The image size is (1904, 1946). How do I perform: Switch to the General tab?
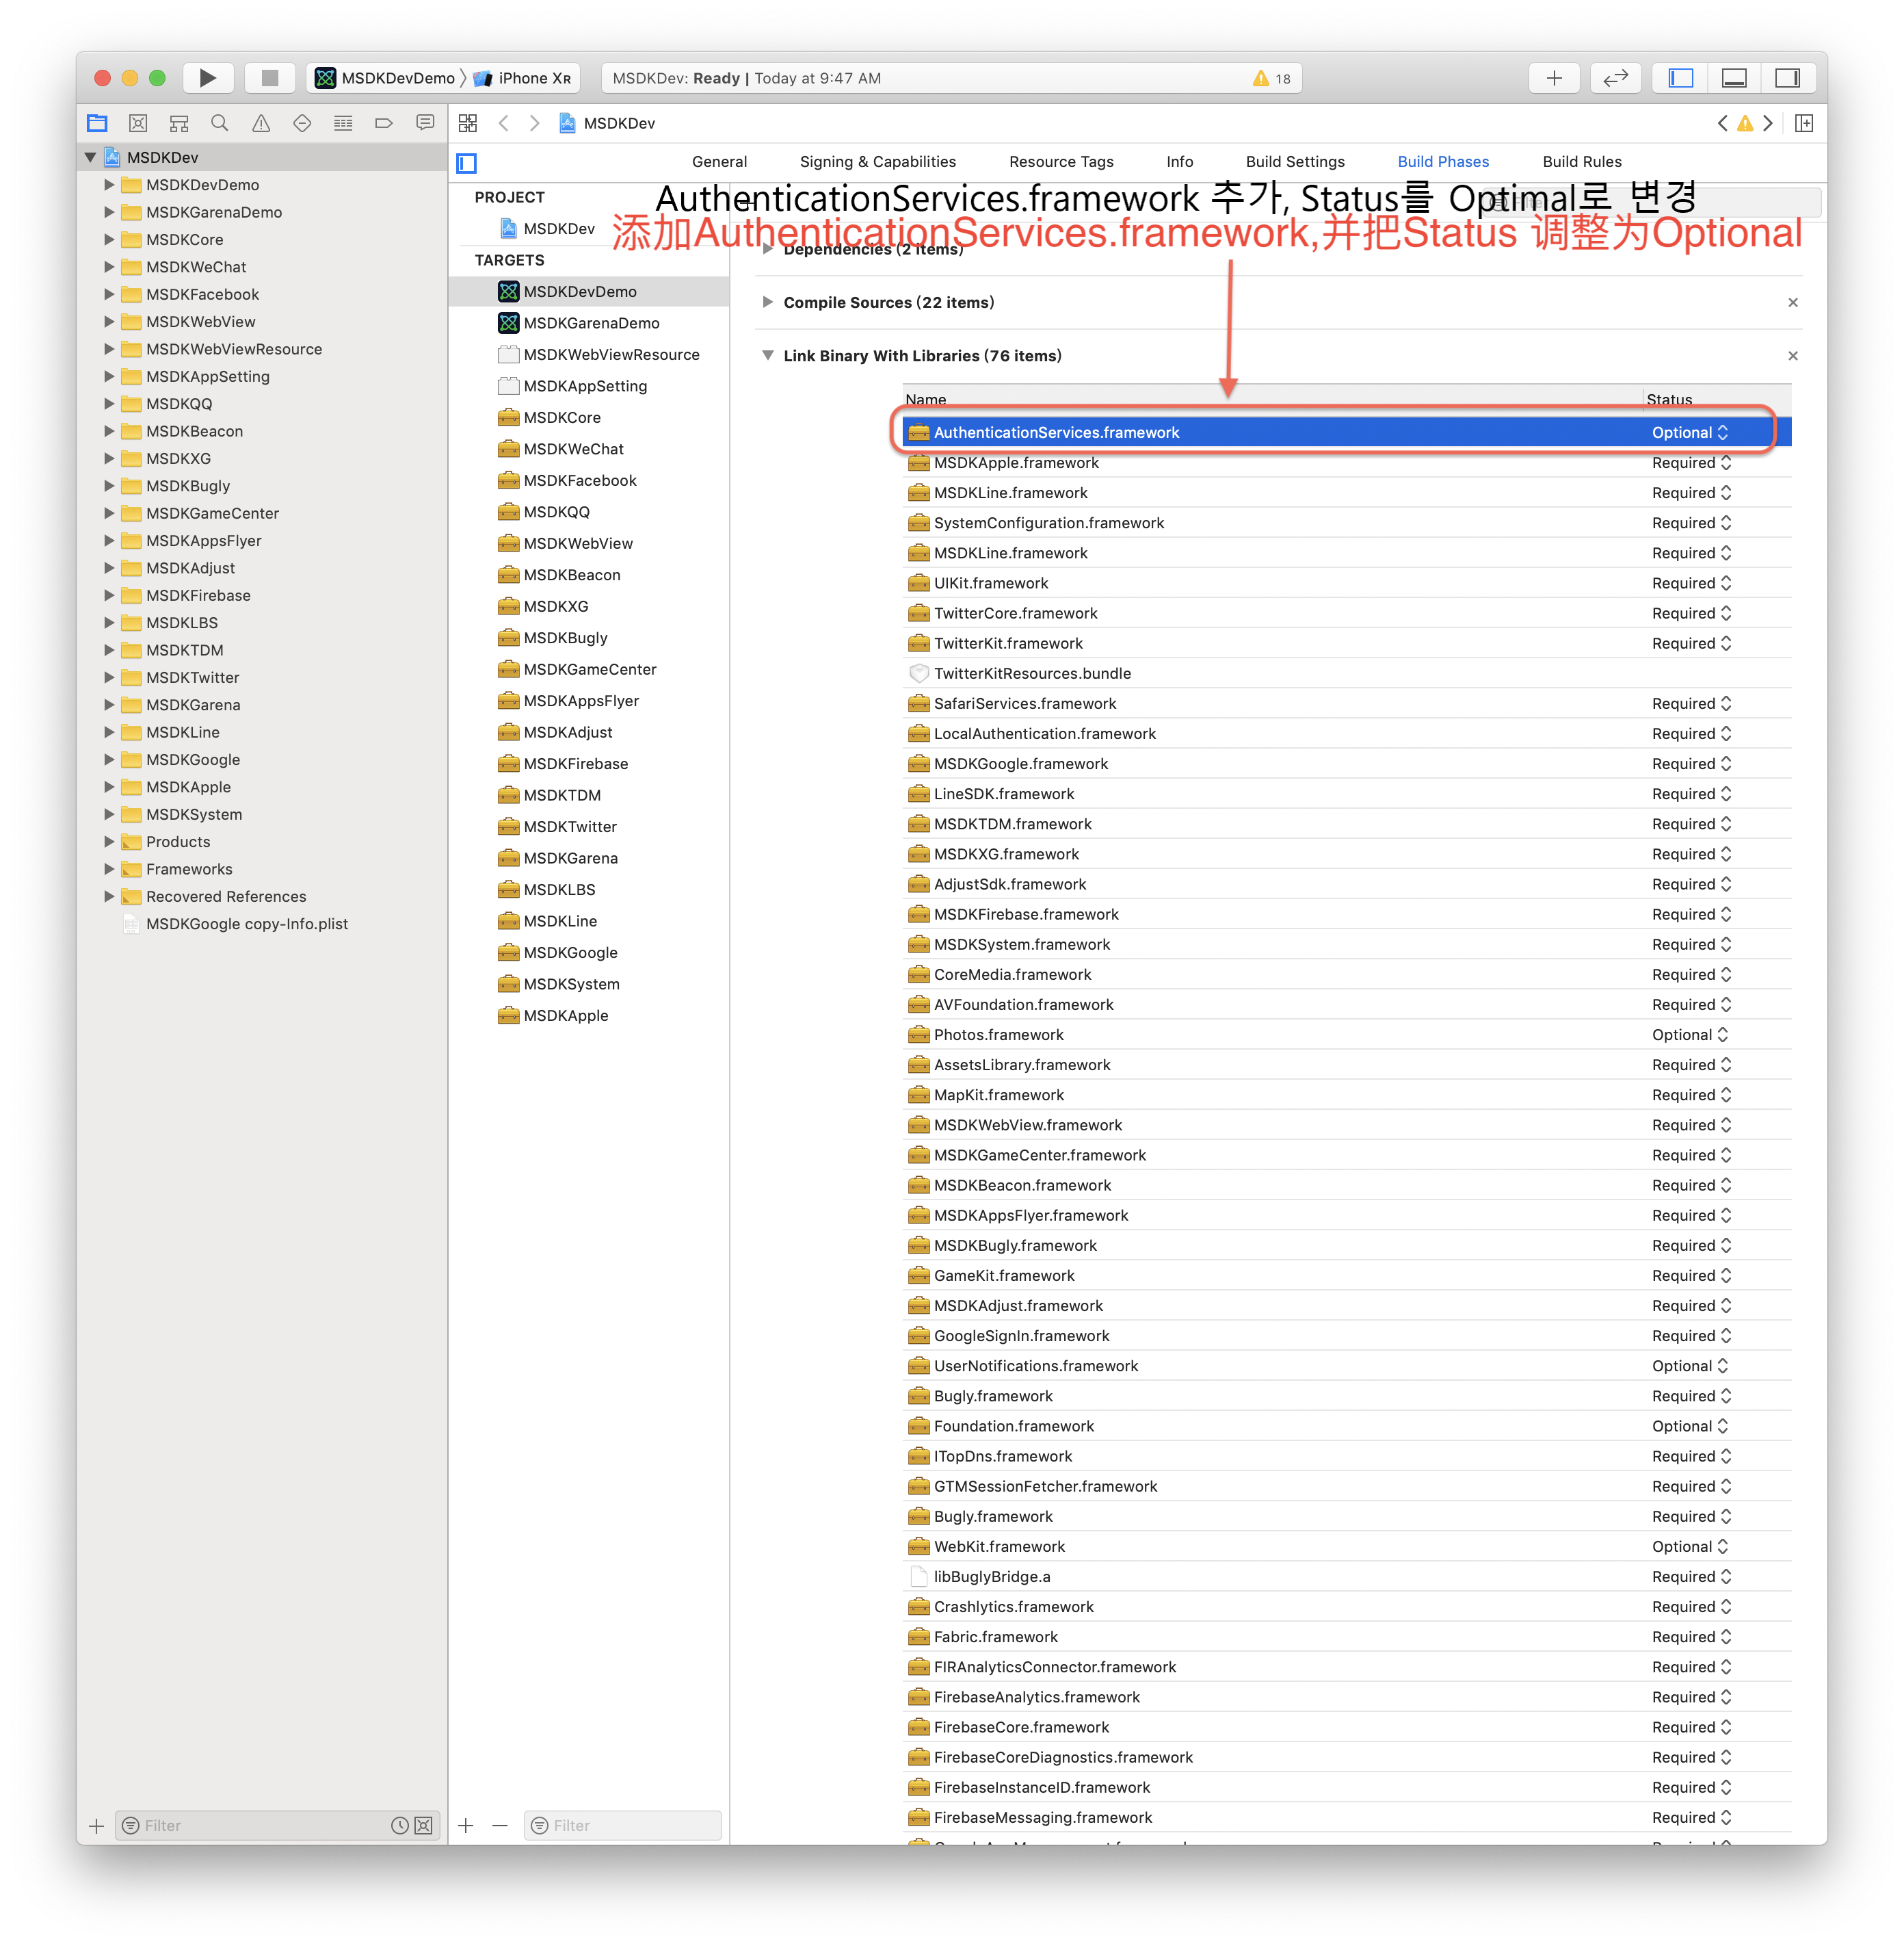pos(719,162)
